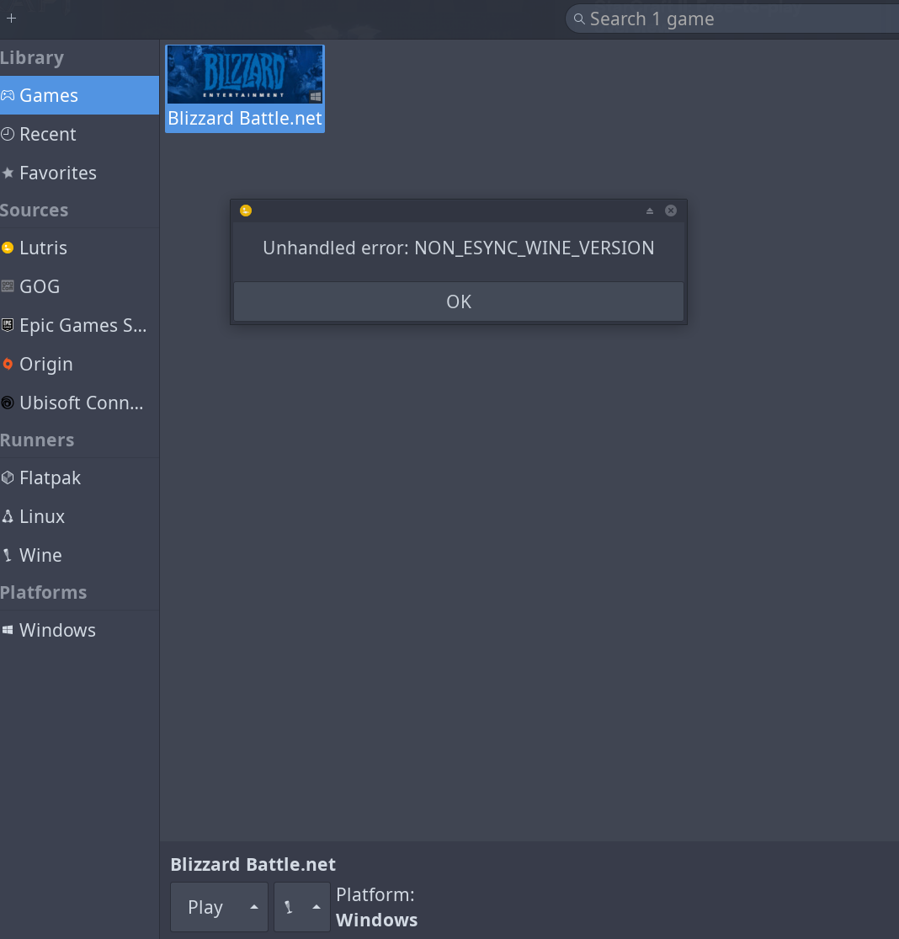The width and height of the screenshot is (899, 939).
Task: Expand the Wine runner options arrow
Action: [x=316, y=907]
